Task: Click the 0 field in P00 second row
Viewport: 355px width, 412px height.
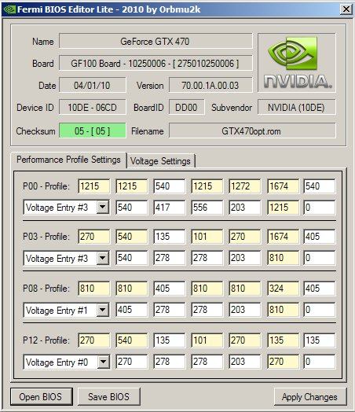Action: click(x=320, y=208)
